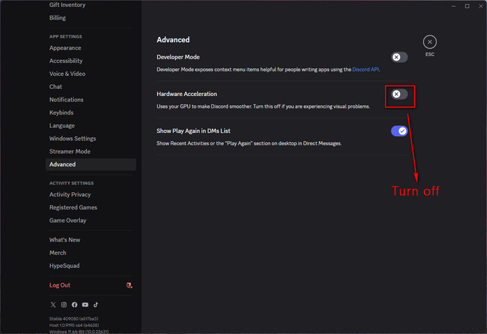487x334 pixels.
Task: Open Discord's Facebook social icon
Action: pyautogui.click(x=74, y=305)
